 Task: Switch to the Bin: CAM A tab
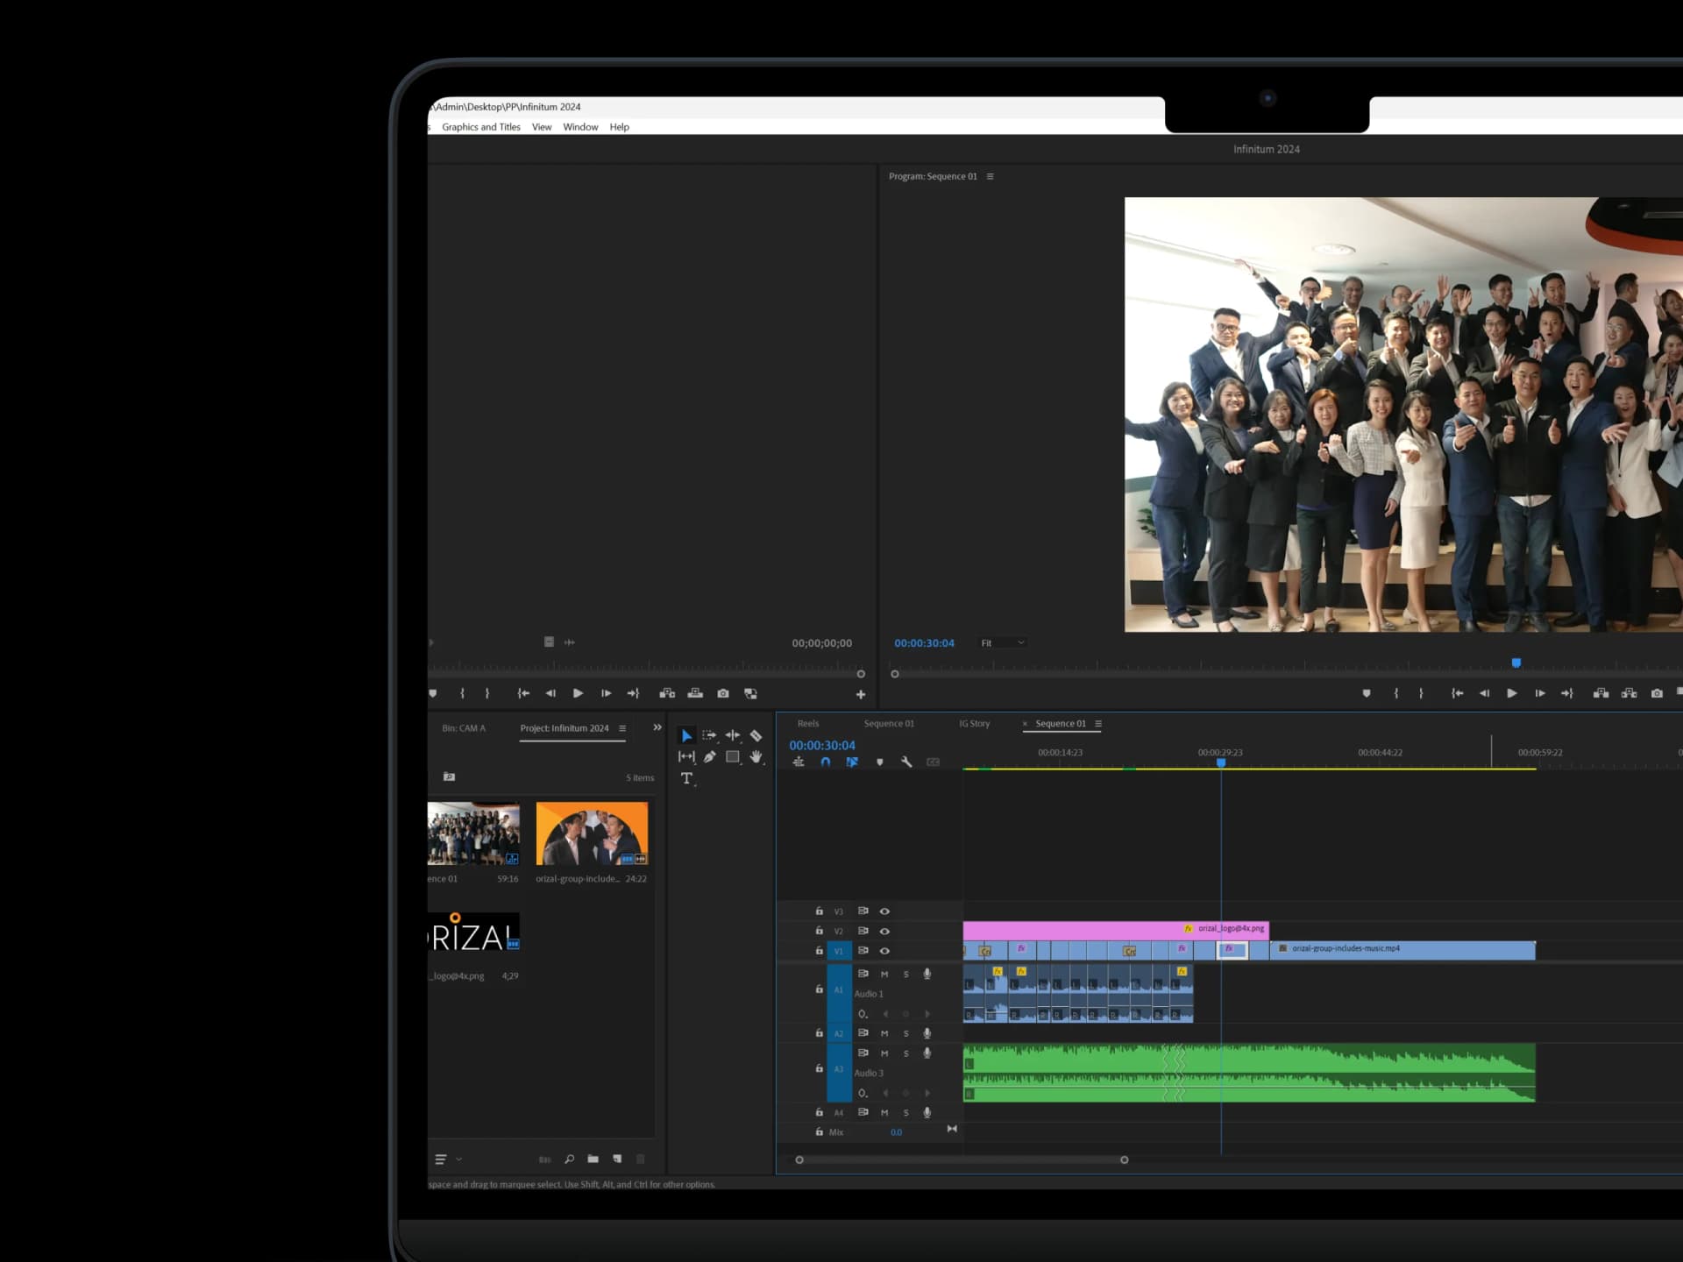[464, 728]
